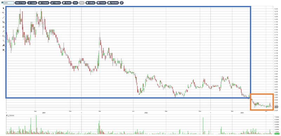Click the stock symbol input field

click(9, 3)
